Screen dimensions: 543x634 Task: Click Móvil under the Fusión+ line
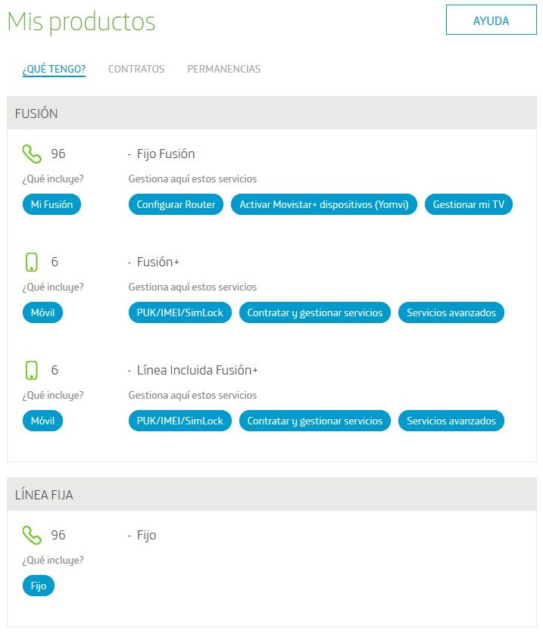click(x=42, y=312)
